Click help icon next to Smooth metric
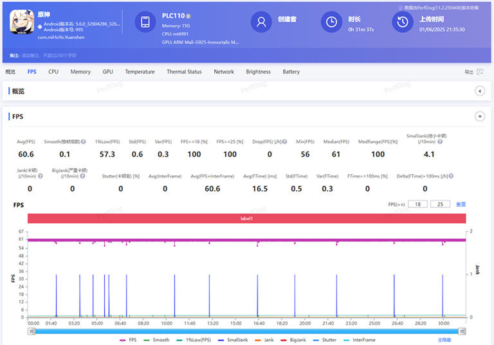Viewport: 494px width, 345px height. coord(84,141)
